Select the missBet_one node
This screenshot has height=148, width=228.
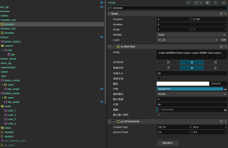click(x=9, y=20)
